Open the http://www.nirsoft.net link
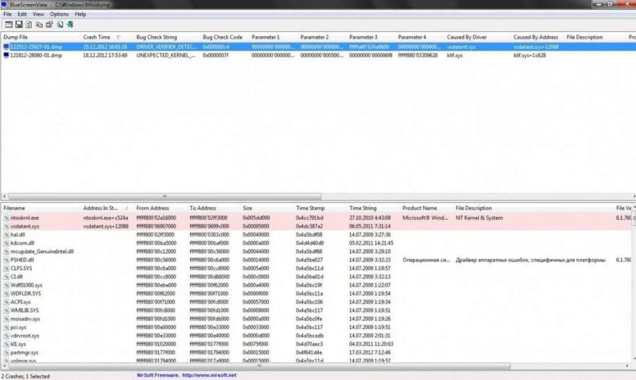636x380 pixels. (x=209, y=375)
